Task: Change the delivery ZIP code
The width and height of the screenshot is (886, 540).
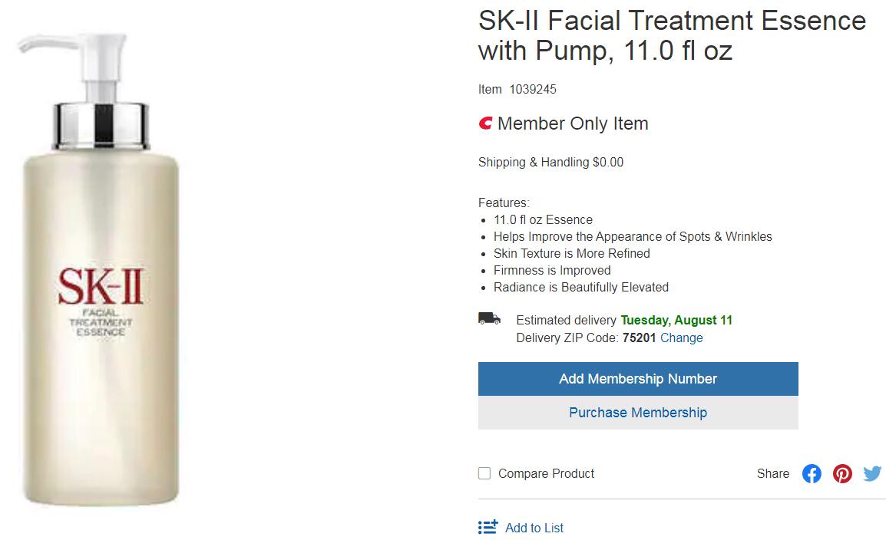Action: tap(681, 337)
